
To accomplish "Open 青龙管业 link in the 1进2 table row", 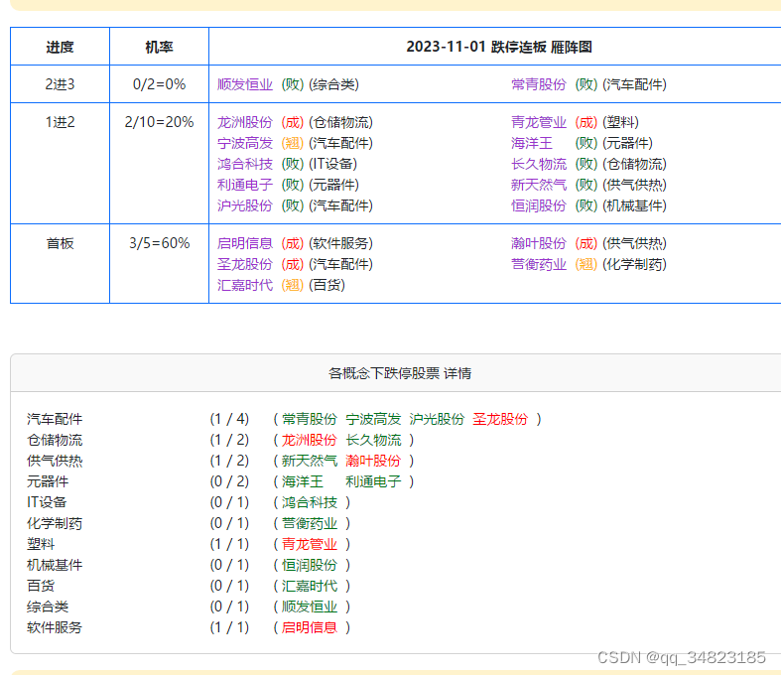I will (x=539, y=122).
